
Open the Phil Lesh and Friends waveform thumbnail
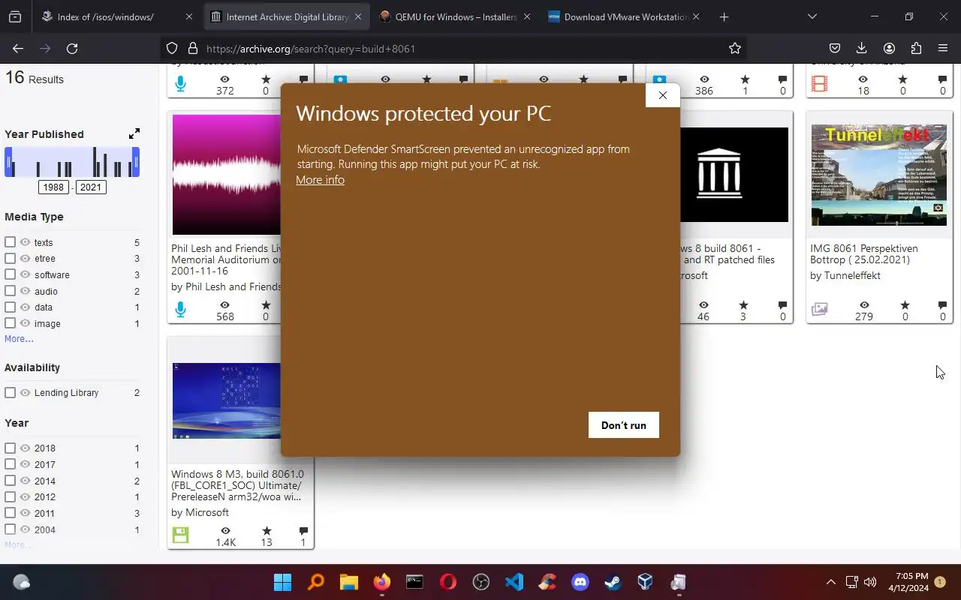227,174
